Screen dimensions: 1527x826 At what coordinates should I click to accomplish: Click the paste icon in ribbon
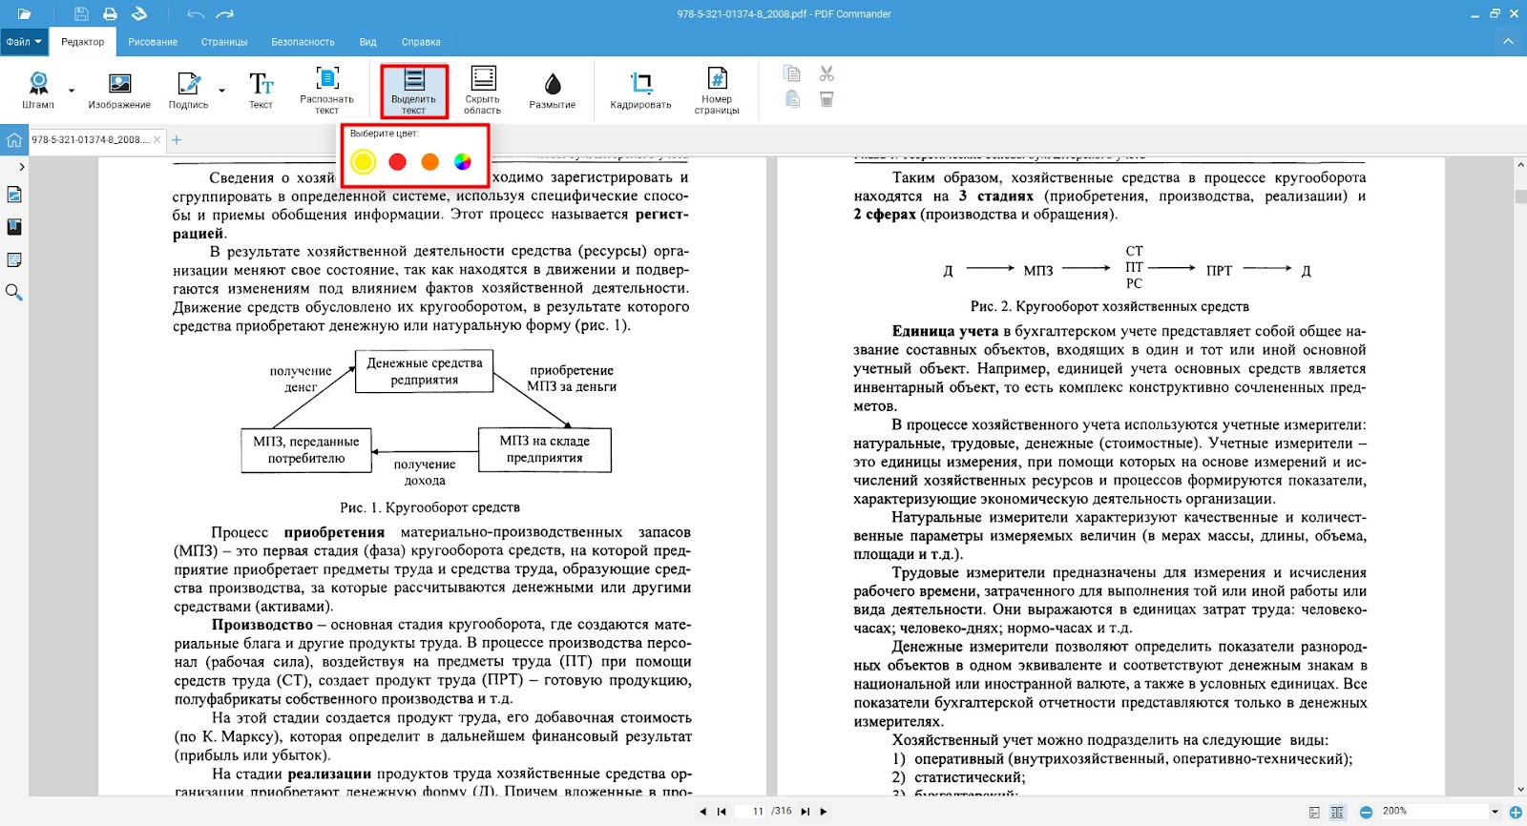[791, 99]
